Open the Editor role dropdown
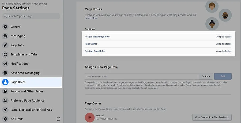This screenshot has width=241, height=123. click(x=206, y=76)
